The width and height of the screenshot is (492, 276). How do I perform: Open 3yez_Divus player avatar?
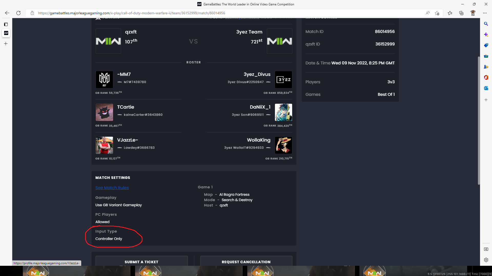(283, 80)
